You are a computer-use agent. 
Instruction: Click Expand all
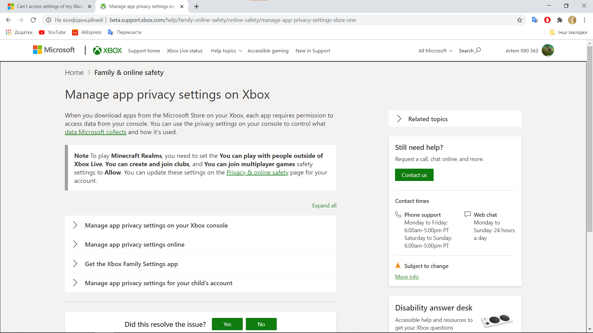point(324,206)
